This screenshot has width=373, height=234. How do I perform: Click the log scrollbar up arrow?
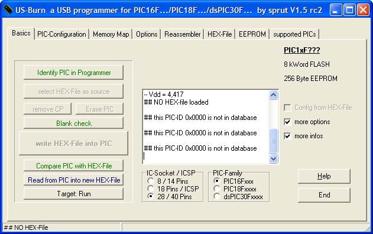[x=273, y=95]
